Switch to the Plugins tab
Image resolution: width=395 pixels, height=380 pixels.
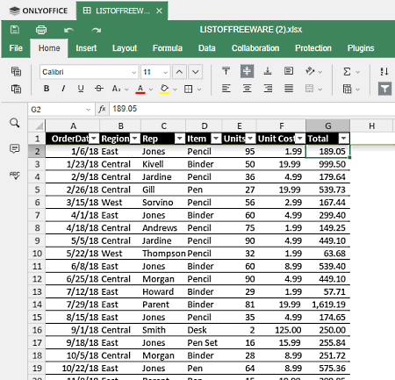(361, 48)
